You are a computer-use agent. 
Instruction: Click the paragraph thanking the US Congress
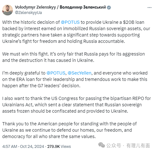pos(77,105)
